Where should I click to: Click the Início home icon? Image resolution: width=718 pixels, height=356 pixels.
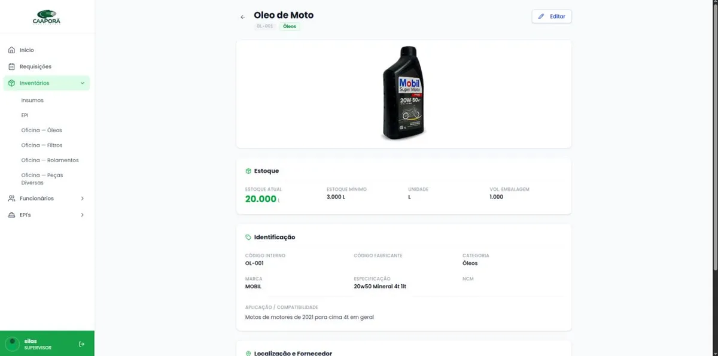pos(13,50)
